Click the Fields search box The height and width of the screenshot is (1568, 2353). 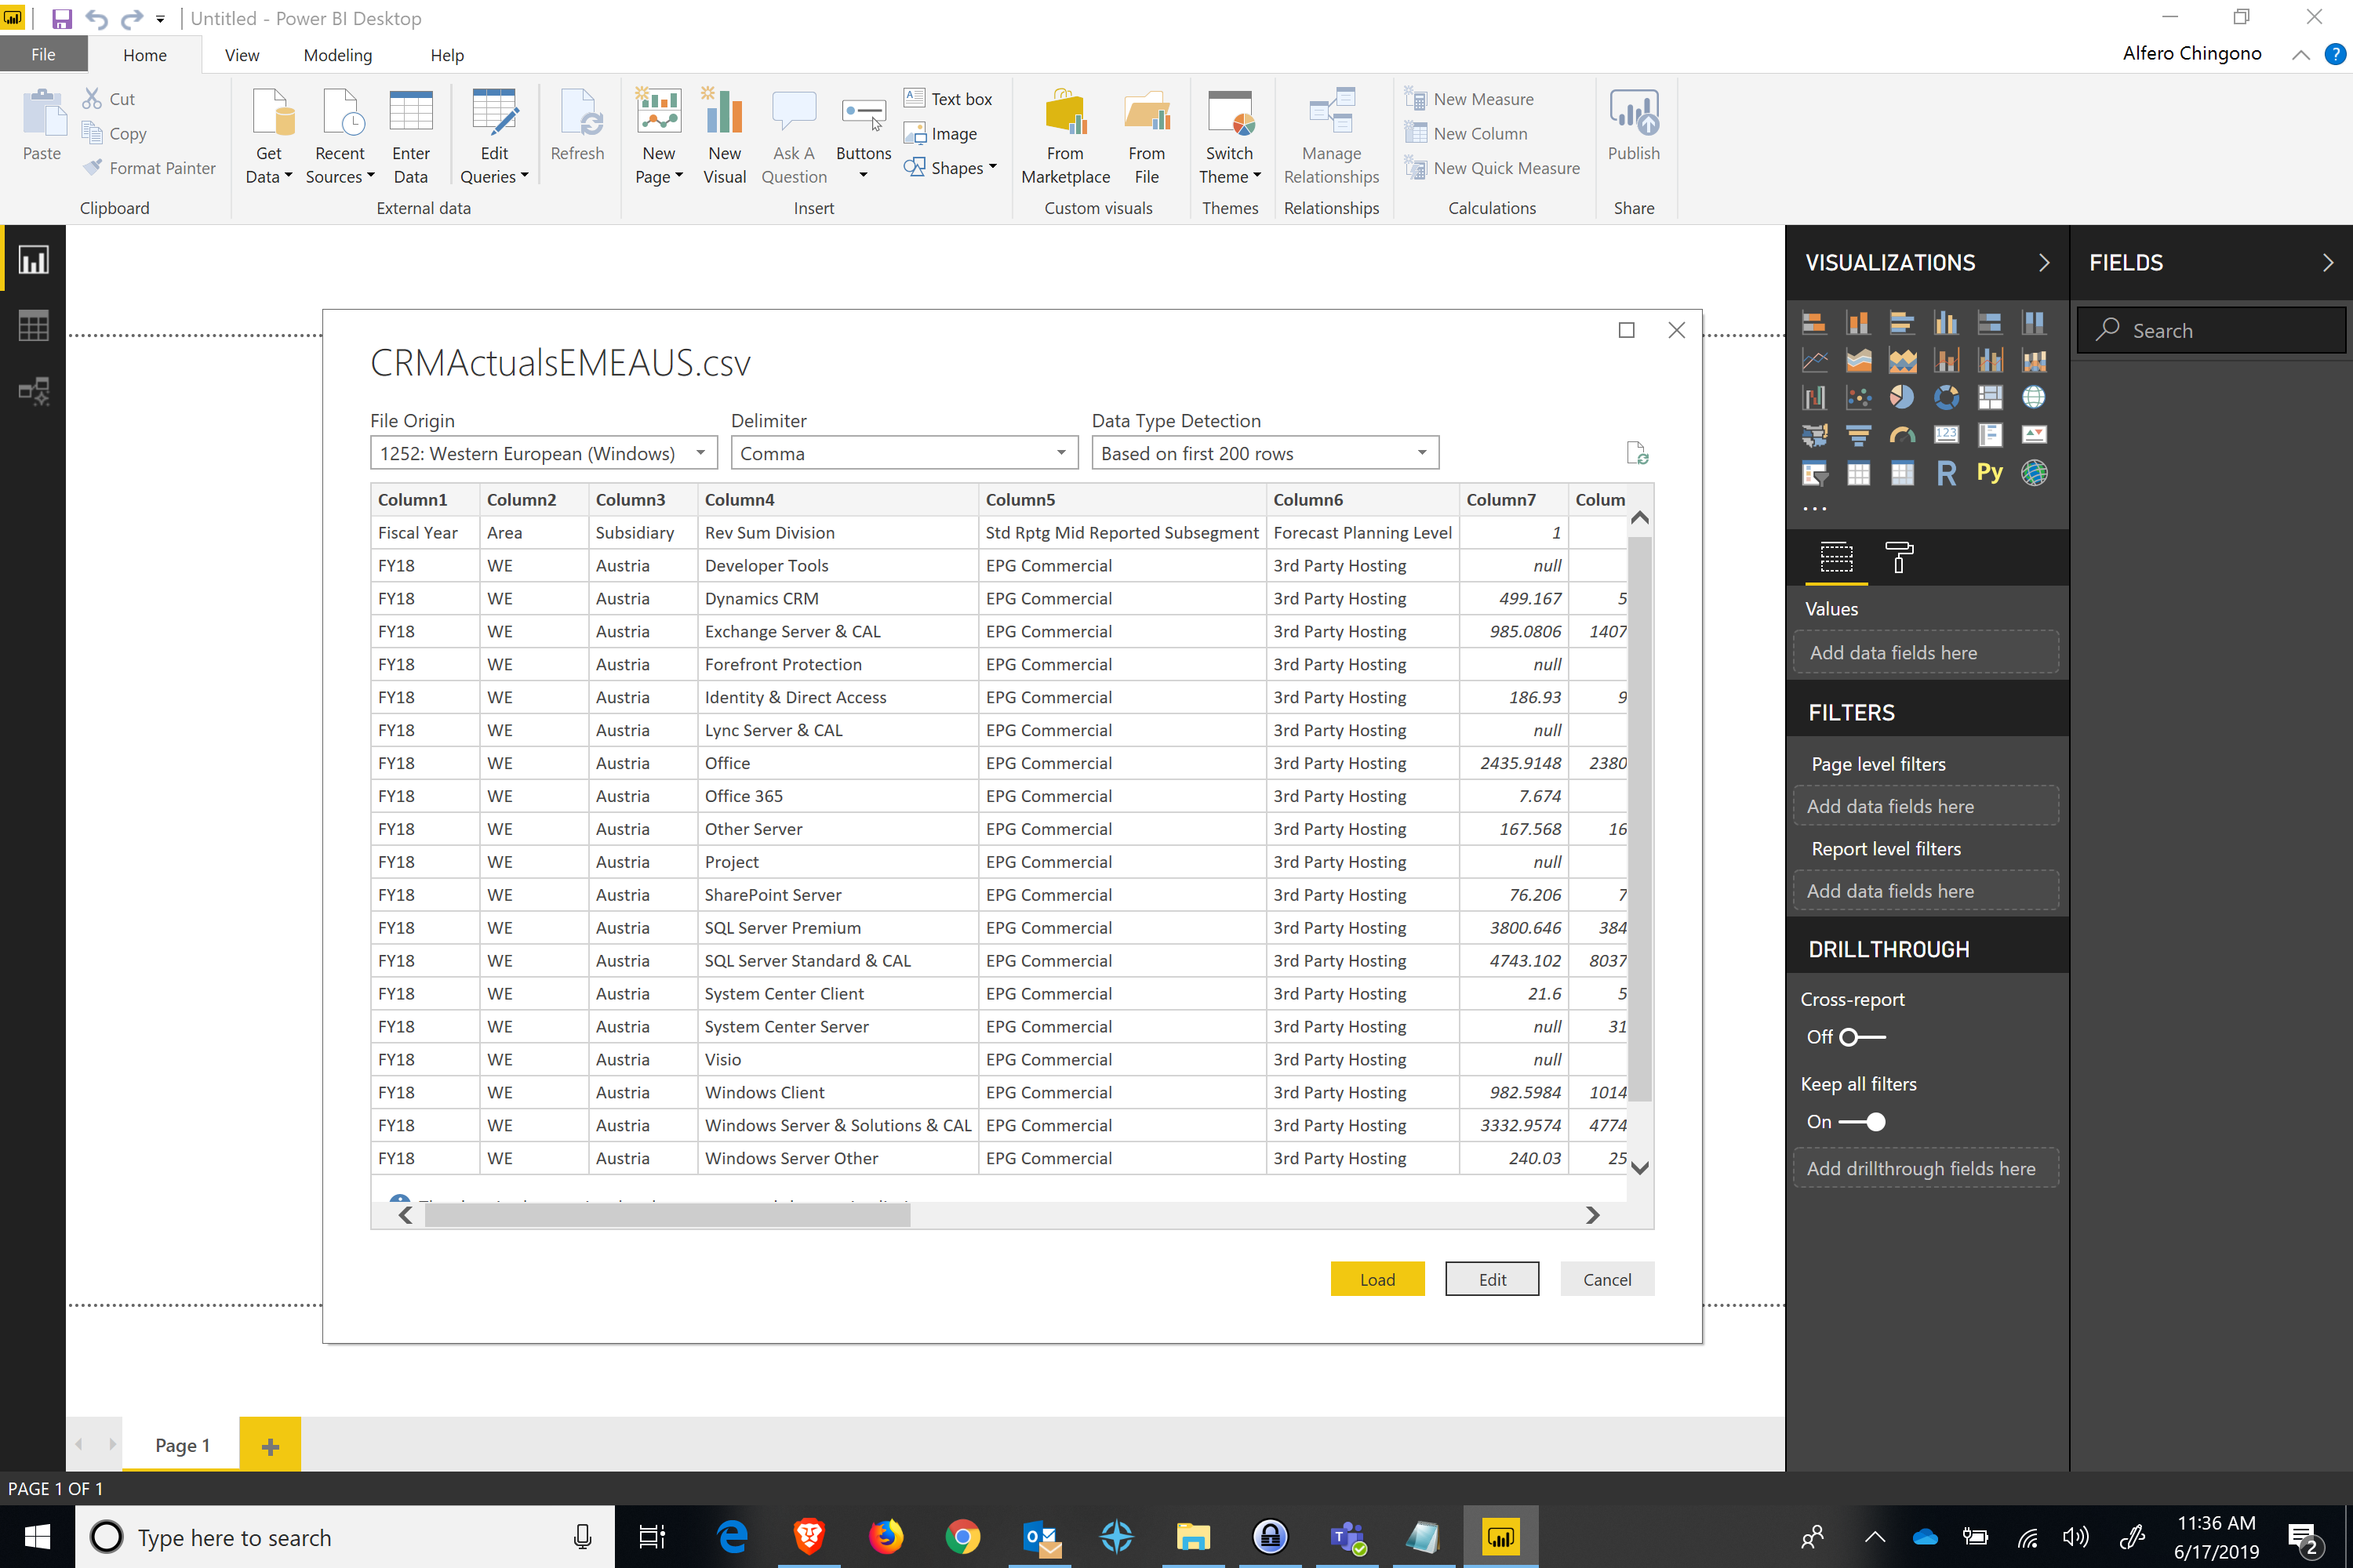[x=2211, y=330]
